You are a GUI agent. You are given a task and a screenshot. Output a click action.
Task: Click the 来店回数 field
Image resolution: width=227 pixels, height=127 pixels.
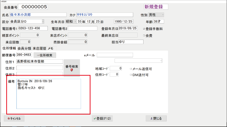(25, 42)
